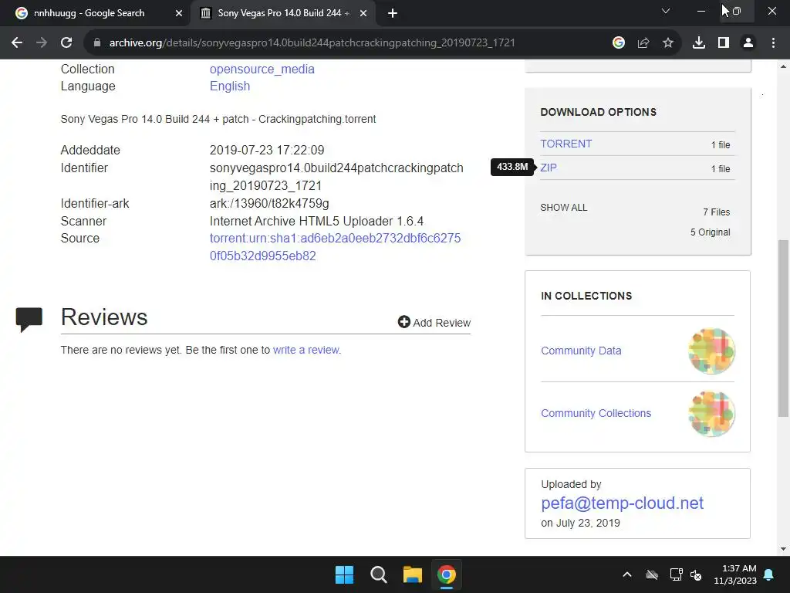Open File Explorer from taskbar
Viewport: 790px width, 593px height.
click(x=412, y=574)
